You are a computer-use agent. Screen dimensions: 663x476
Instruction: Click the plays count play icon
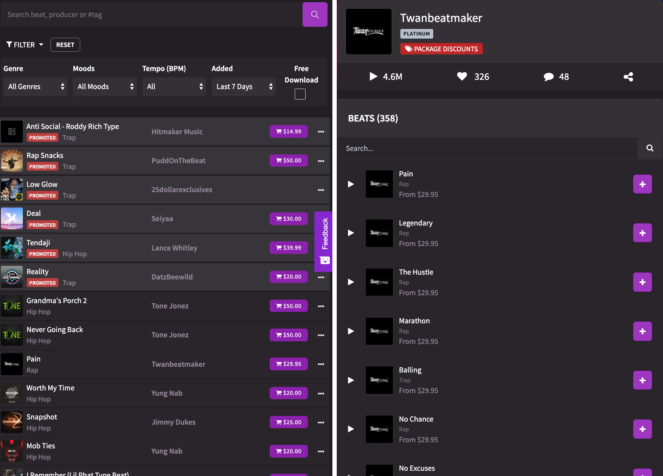373,76
